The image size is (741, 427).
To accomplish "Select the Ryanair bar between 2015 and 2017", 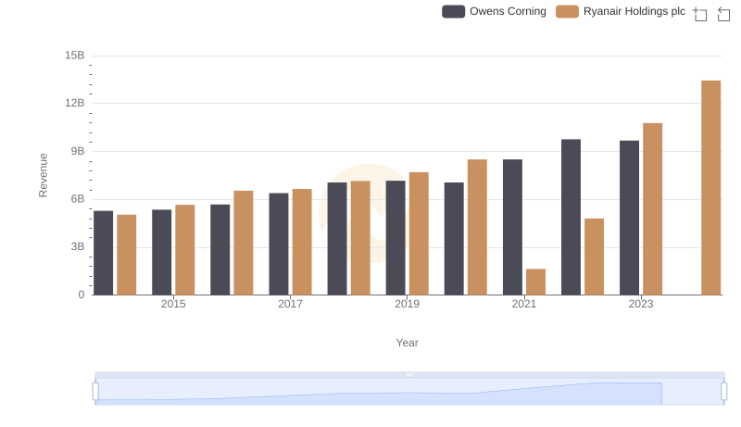I will click(244, 243).
